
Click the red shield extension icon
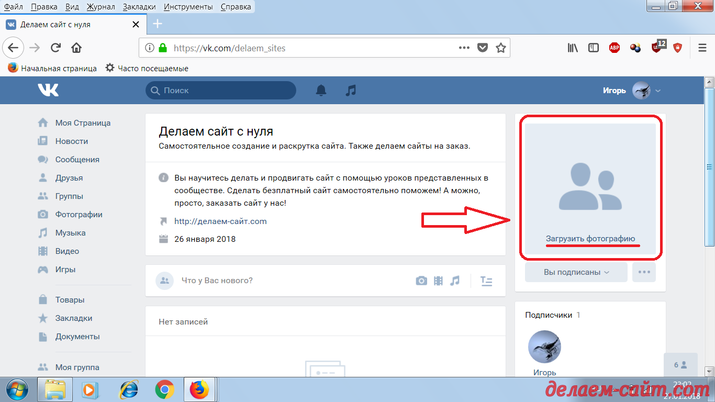[x=678, y=48]
